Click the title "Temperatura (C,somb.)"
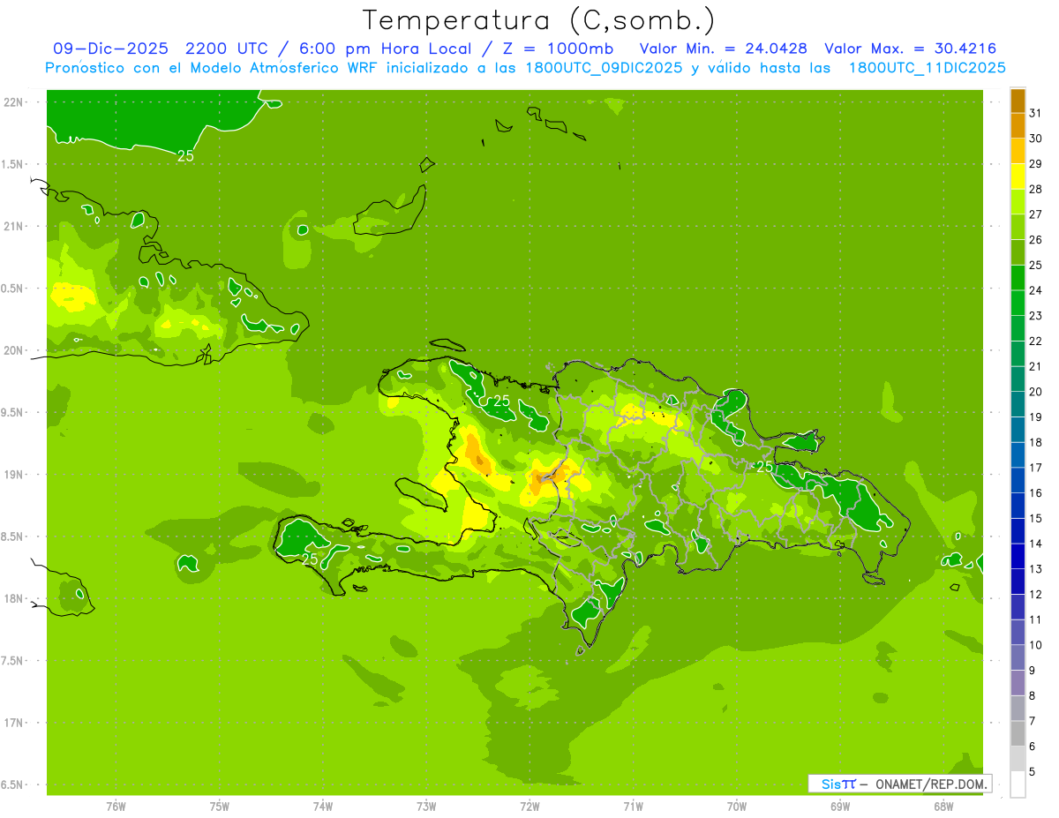 click(x=539, y=19)
